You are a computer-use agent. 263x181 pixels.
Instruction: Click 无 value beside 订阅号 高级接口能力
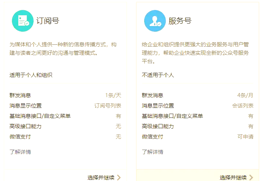[x=119, y=126]
